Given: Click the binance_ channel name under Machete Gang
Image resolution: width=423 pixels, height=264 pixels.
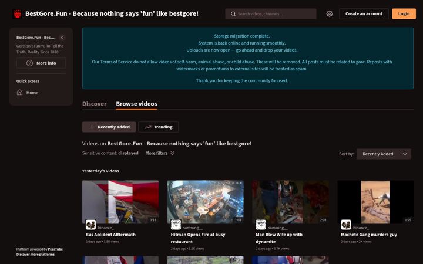Looking at the screenshot, I should (x=361, y=228).
